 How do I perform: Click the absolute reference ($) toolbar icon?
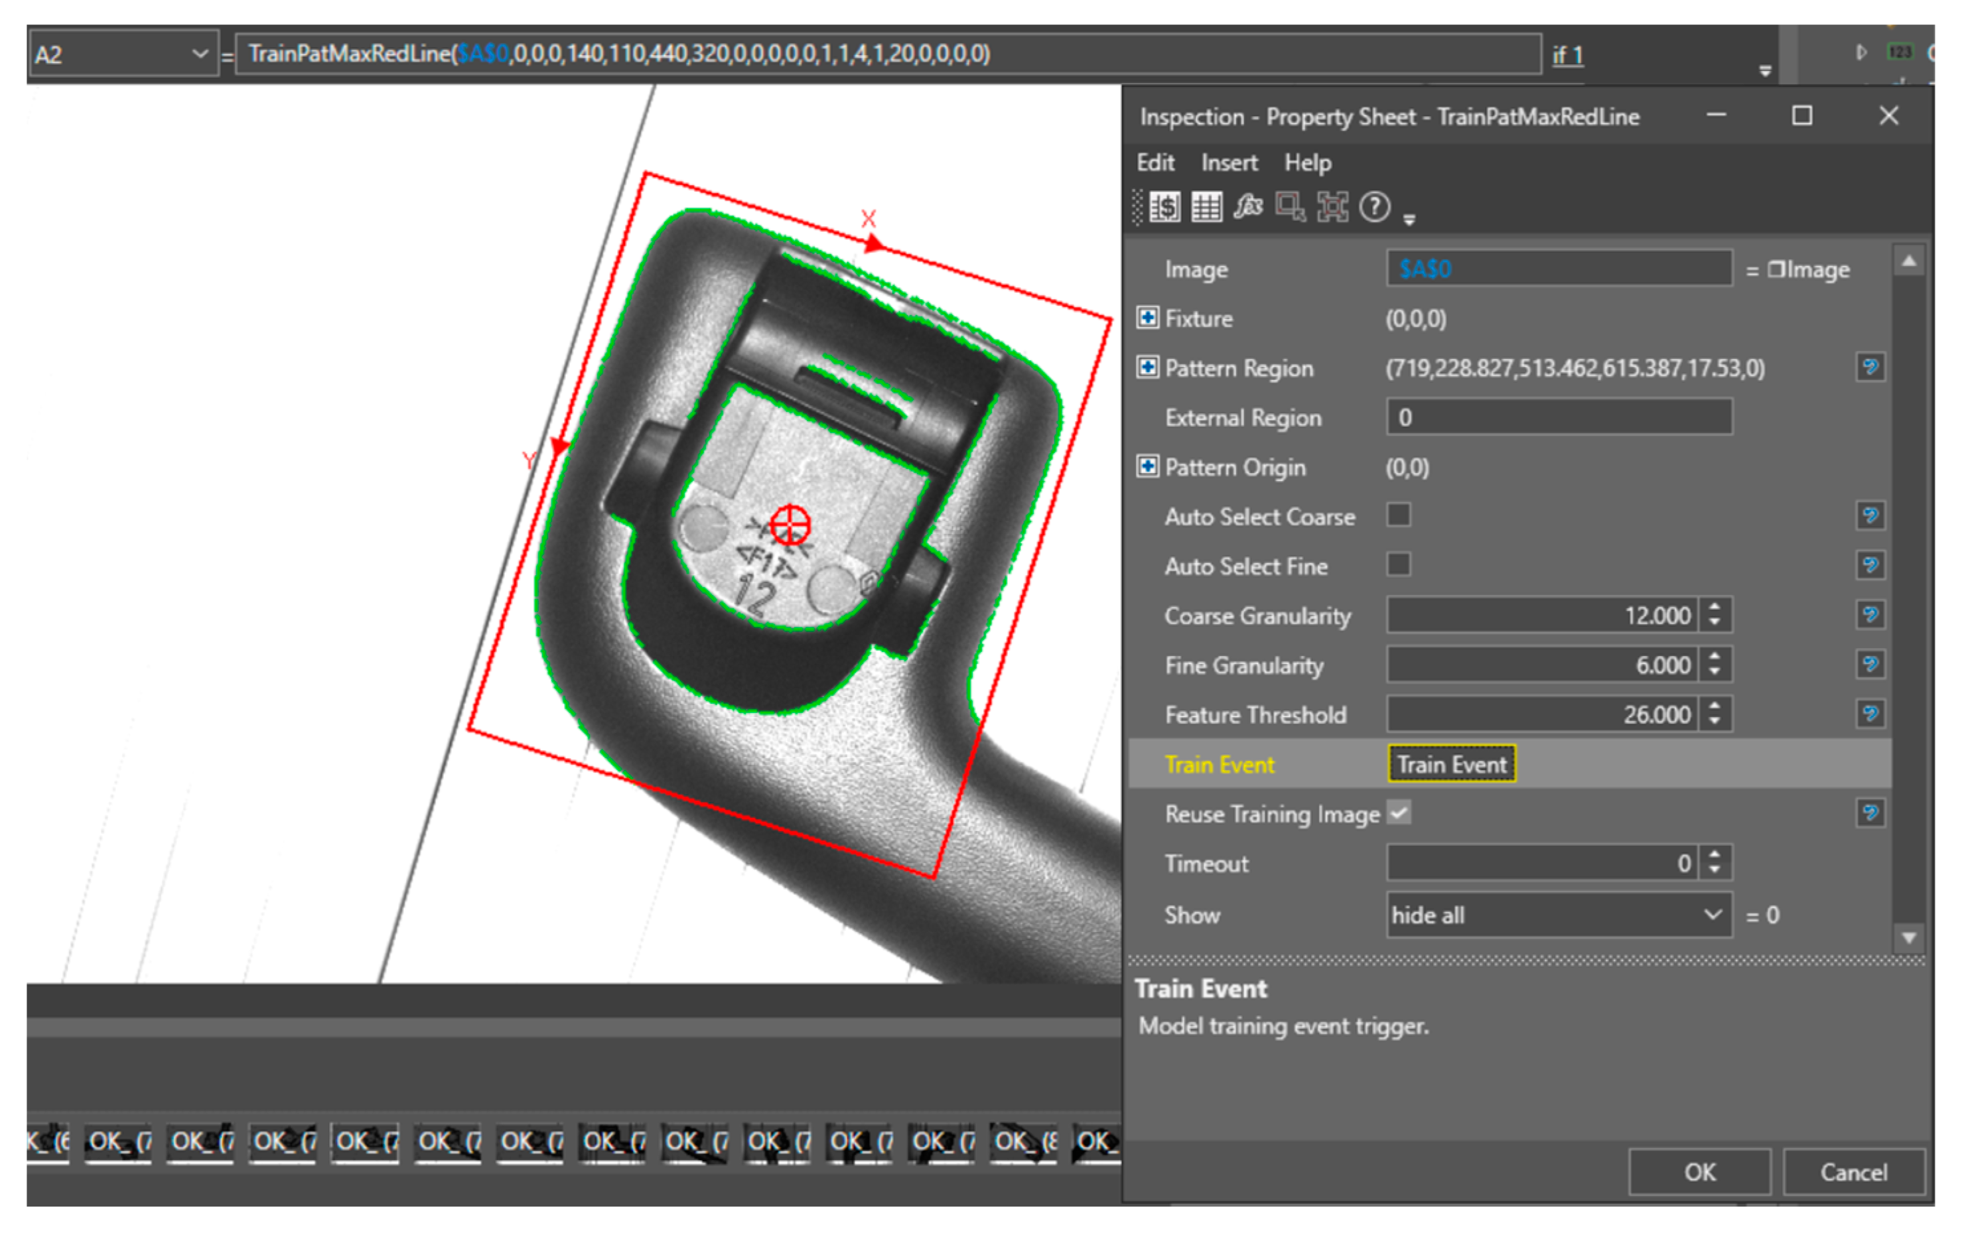coord(1164,208)
